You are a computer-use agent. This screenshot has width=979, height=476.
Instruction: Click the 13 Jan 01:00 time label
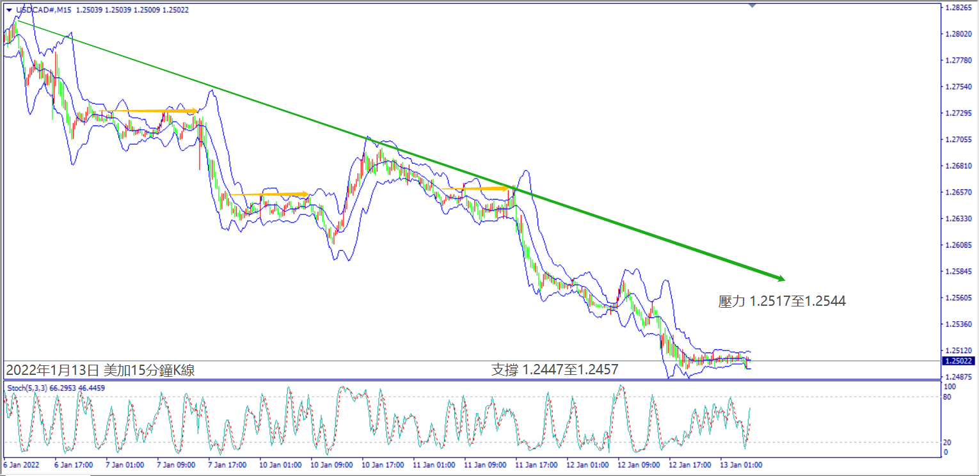tap(741, 464)
